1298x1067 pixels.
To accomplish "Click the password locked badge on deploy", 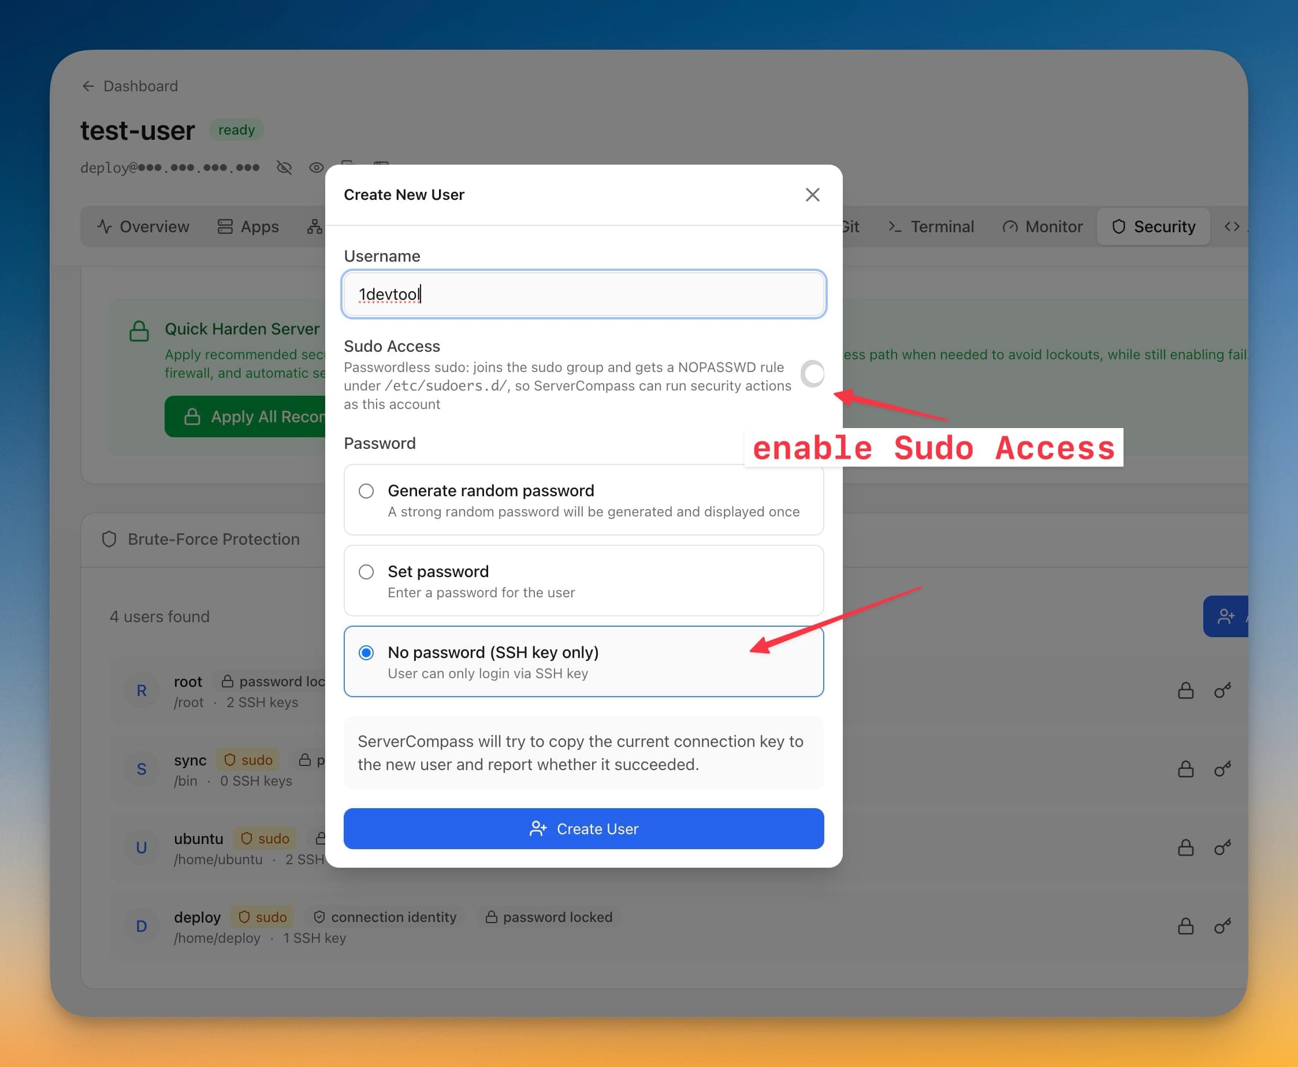I will (x=549, y=917).
